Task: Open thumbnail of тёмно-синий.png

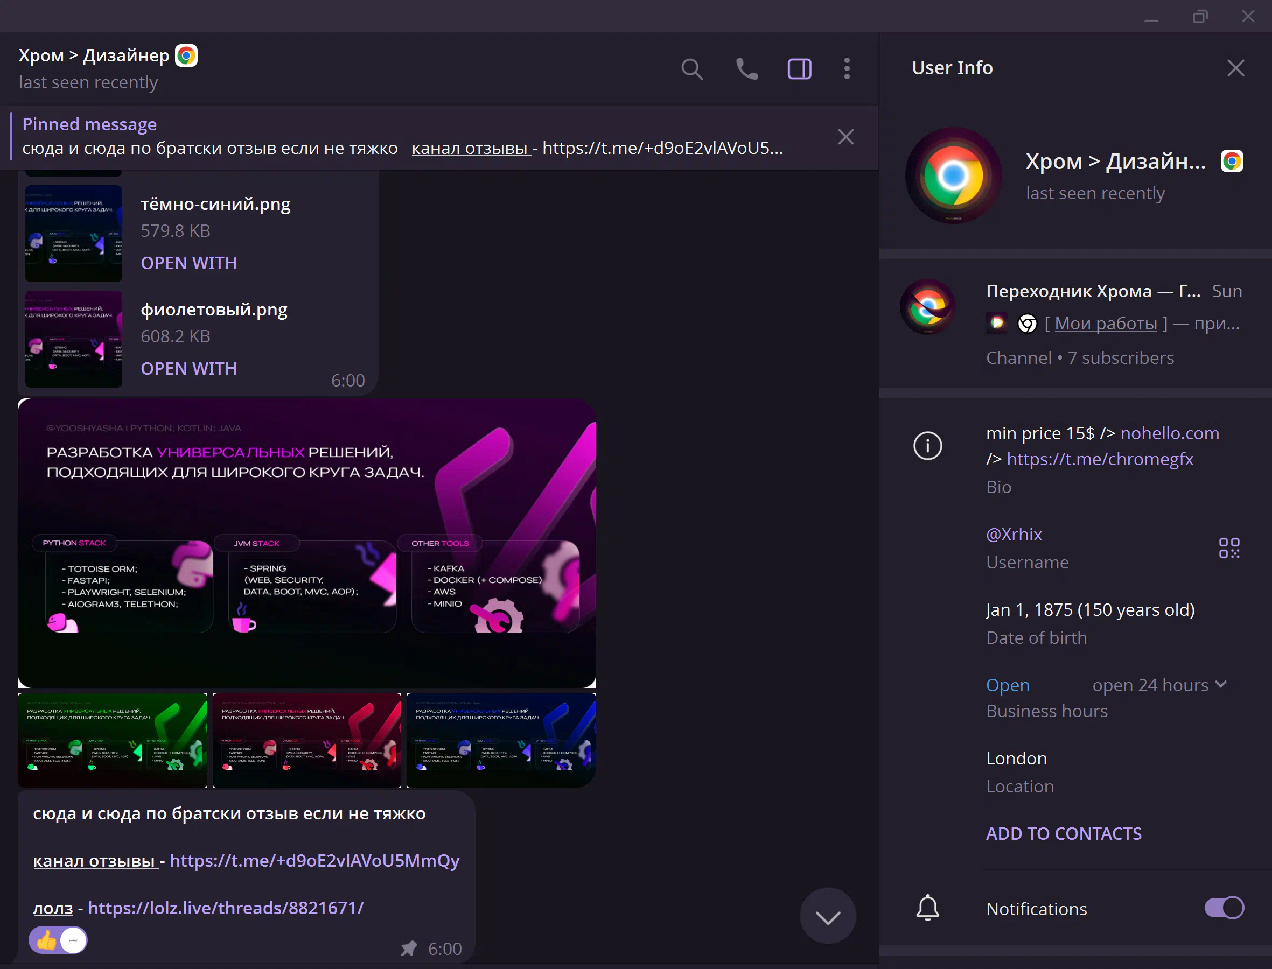Action: [x=74, y=234]
